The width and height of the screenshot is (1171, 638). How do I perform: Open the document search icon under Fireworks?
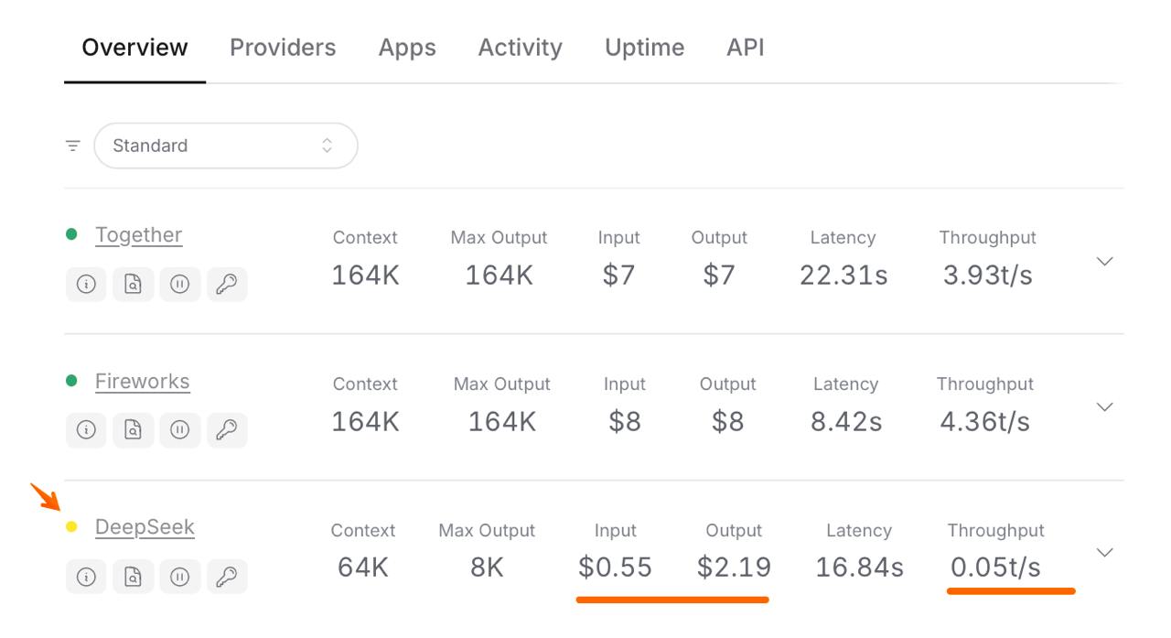pyautogui.click(x=133, y=430)
